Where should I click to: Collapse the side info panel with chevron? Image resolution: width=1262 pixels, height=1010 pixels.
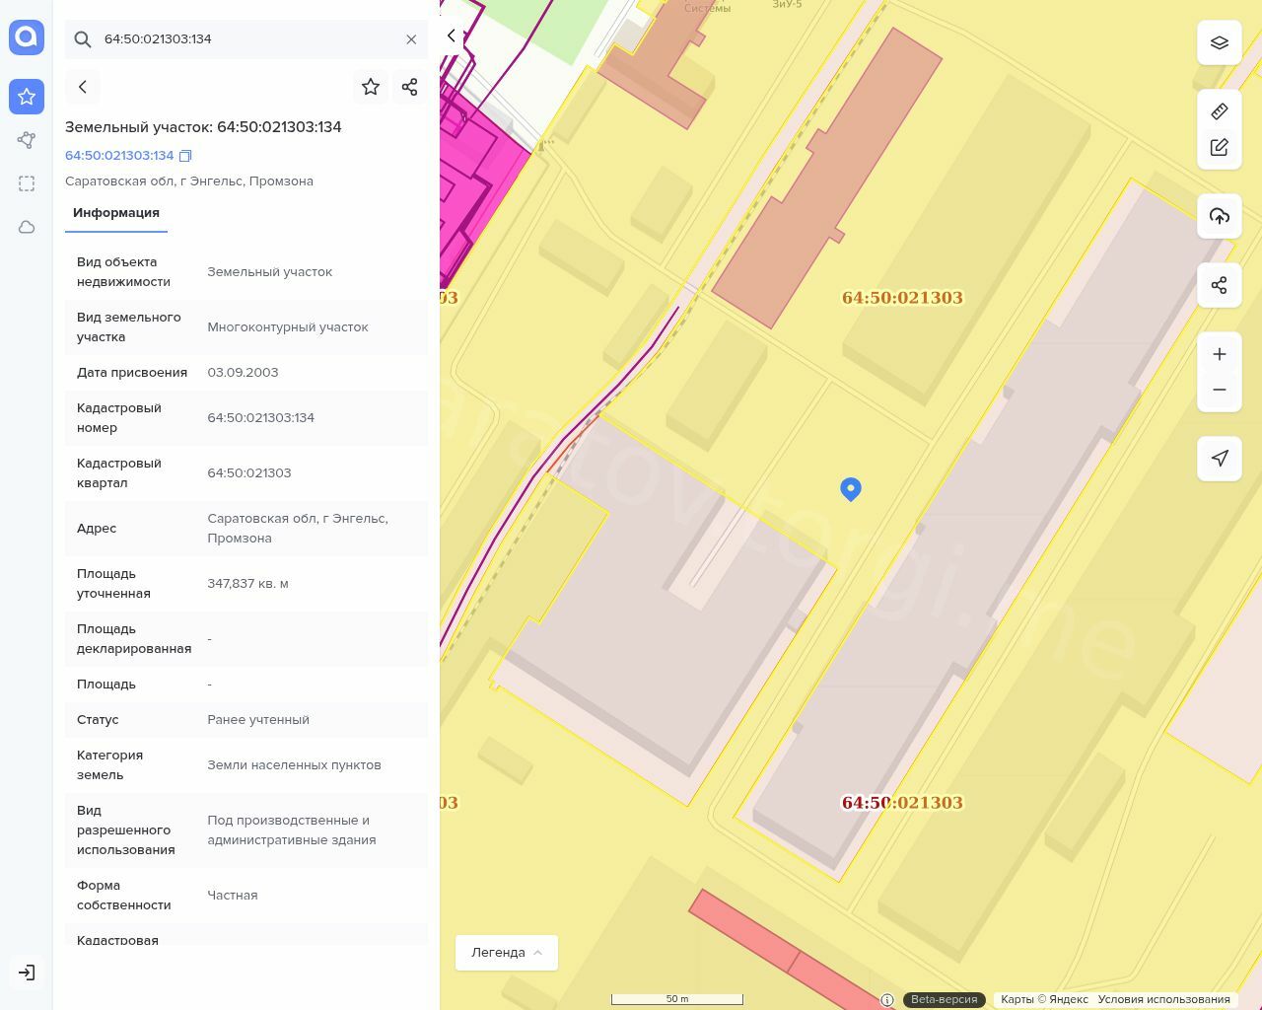click(x=452, y=36)
